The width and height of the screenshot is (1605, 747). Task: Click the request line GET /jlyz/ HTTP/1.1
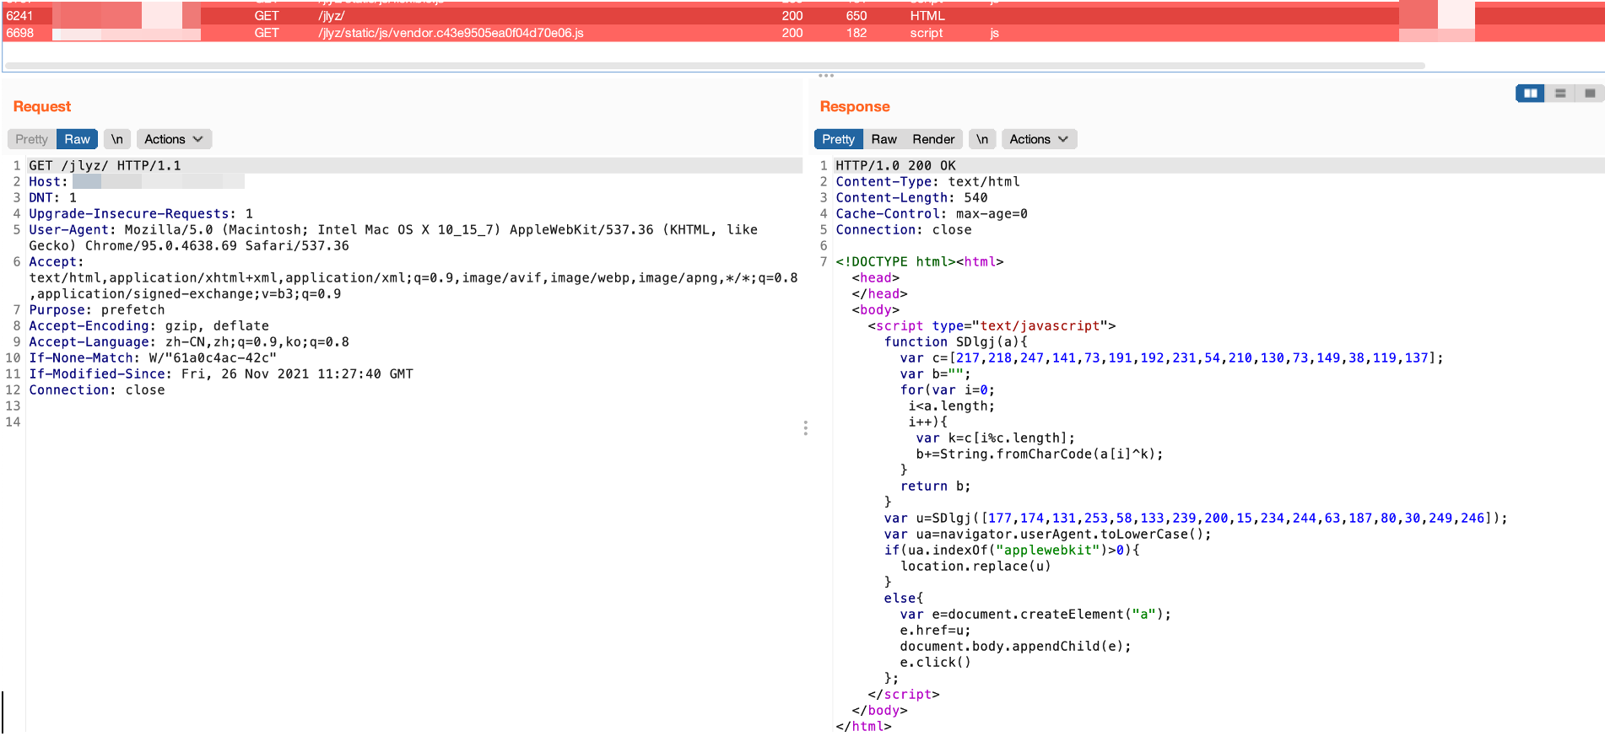pyautogui.click(x=105, y=165)
